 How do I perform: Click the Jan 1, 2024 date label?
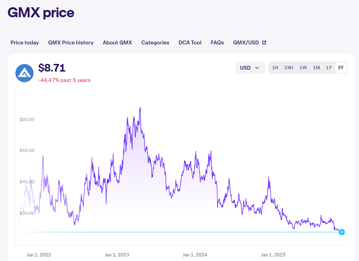[x=195, y=255]
